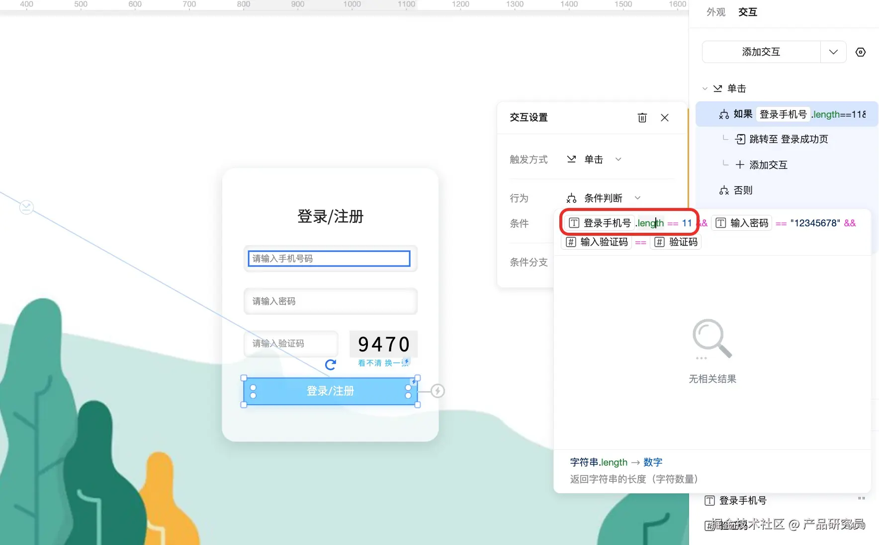The height and width of the screenshot is (545, 879).
Task: Select the 如果 登录手机号 condition row
Action: tap(787, 114)
